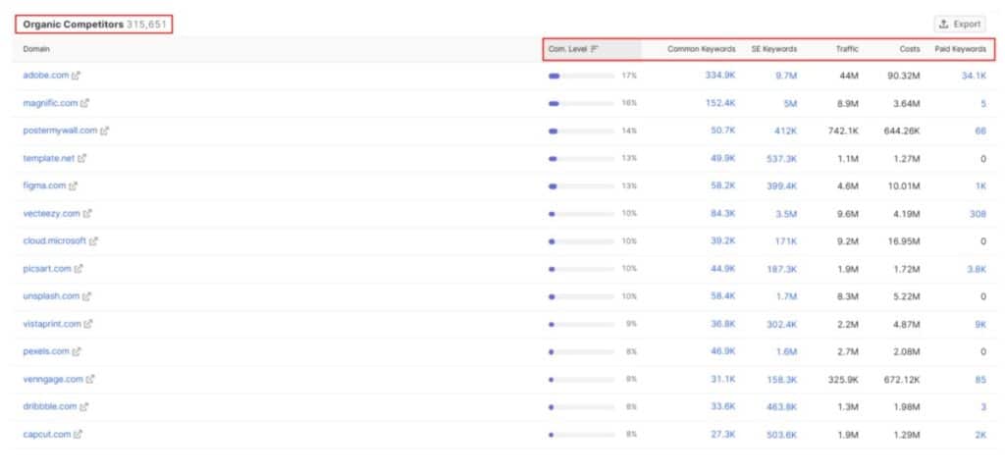The image size is (1005, 474).
Task: Open the magnific.com domain link
Action: 50,103
